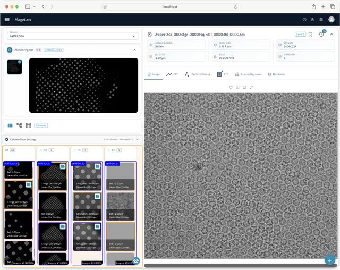Collapse the EX column with minus
340x270 pixels.
pyautogui.click(x=108, y=150)
